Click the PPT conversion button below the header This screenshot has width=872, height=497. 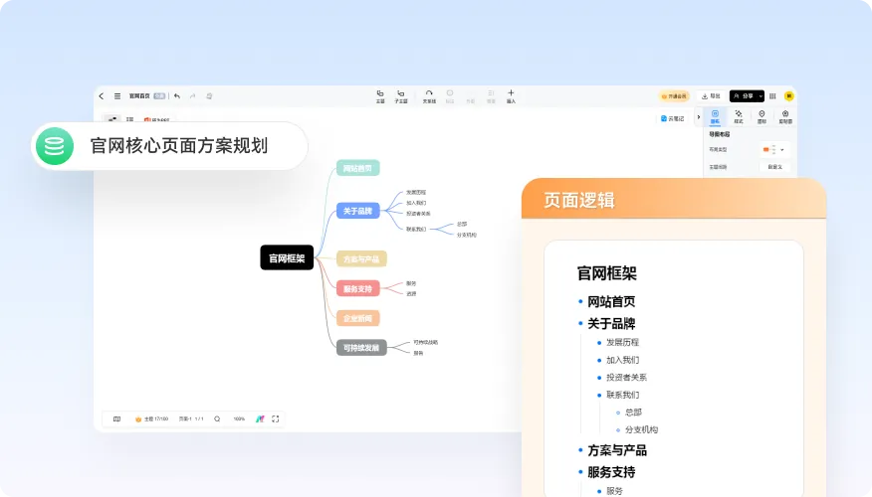click(x=156, y=119)
